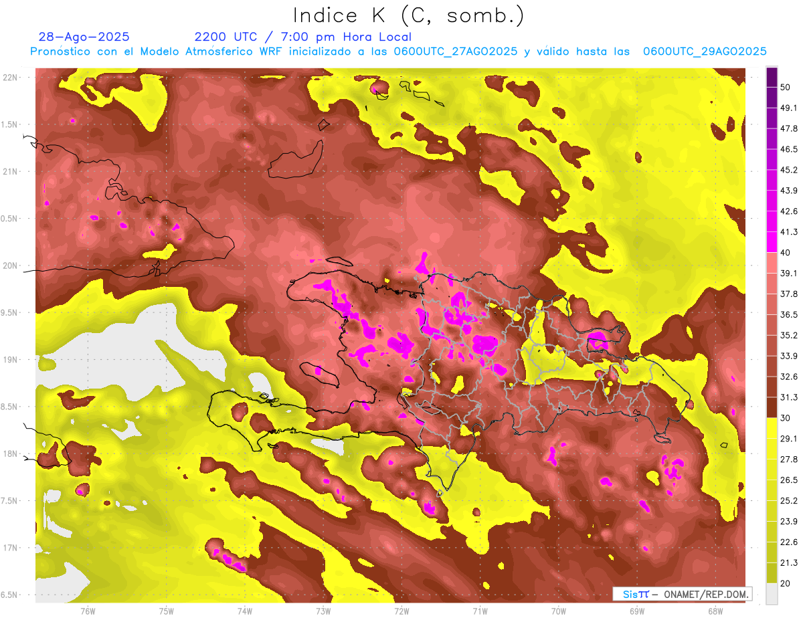Click the "69W" longitude axis label
This screenshot has height=620, width=803.
[x=636, y=611]
